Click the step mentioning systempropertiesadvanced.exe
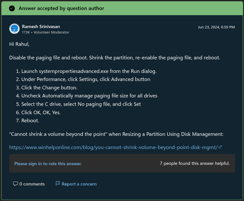Image resolution: width=244 pixels, height=201 pixels. (89, 71)
